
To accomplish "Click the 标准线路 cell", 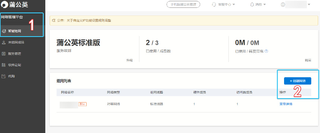I will point(157,104).
